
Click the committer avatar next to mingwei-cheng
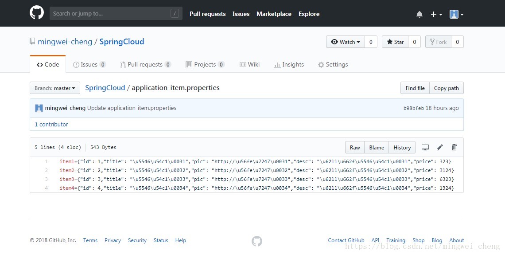click(x=39, y=108)
